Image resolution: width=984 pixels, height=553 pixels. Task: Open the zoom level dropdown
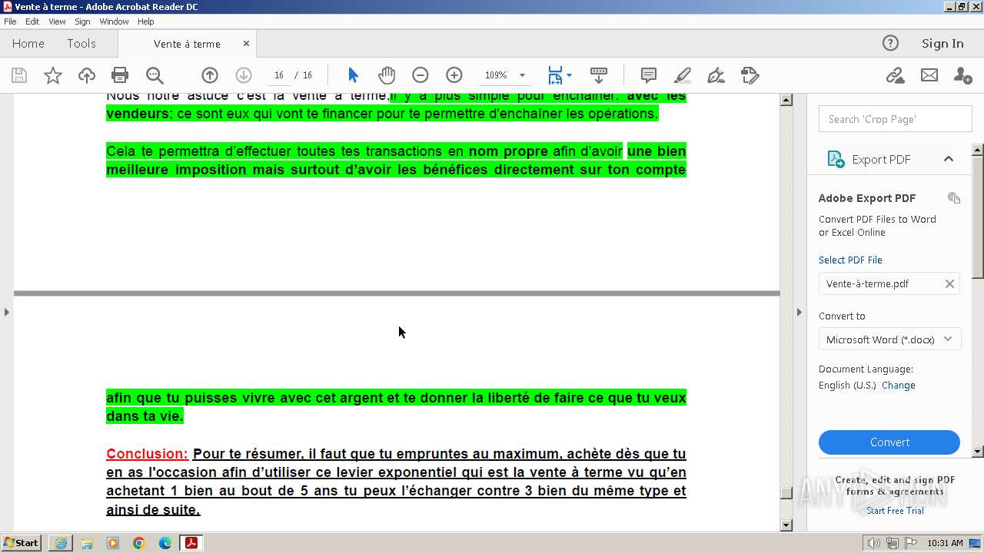coord(522,75)
